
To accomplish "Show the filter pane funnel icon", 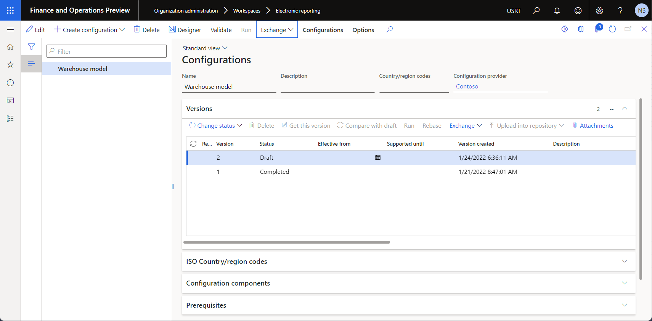I will [31, 47].
